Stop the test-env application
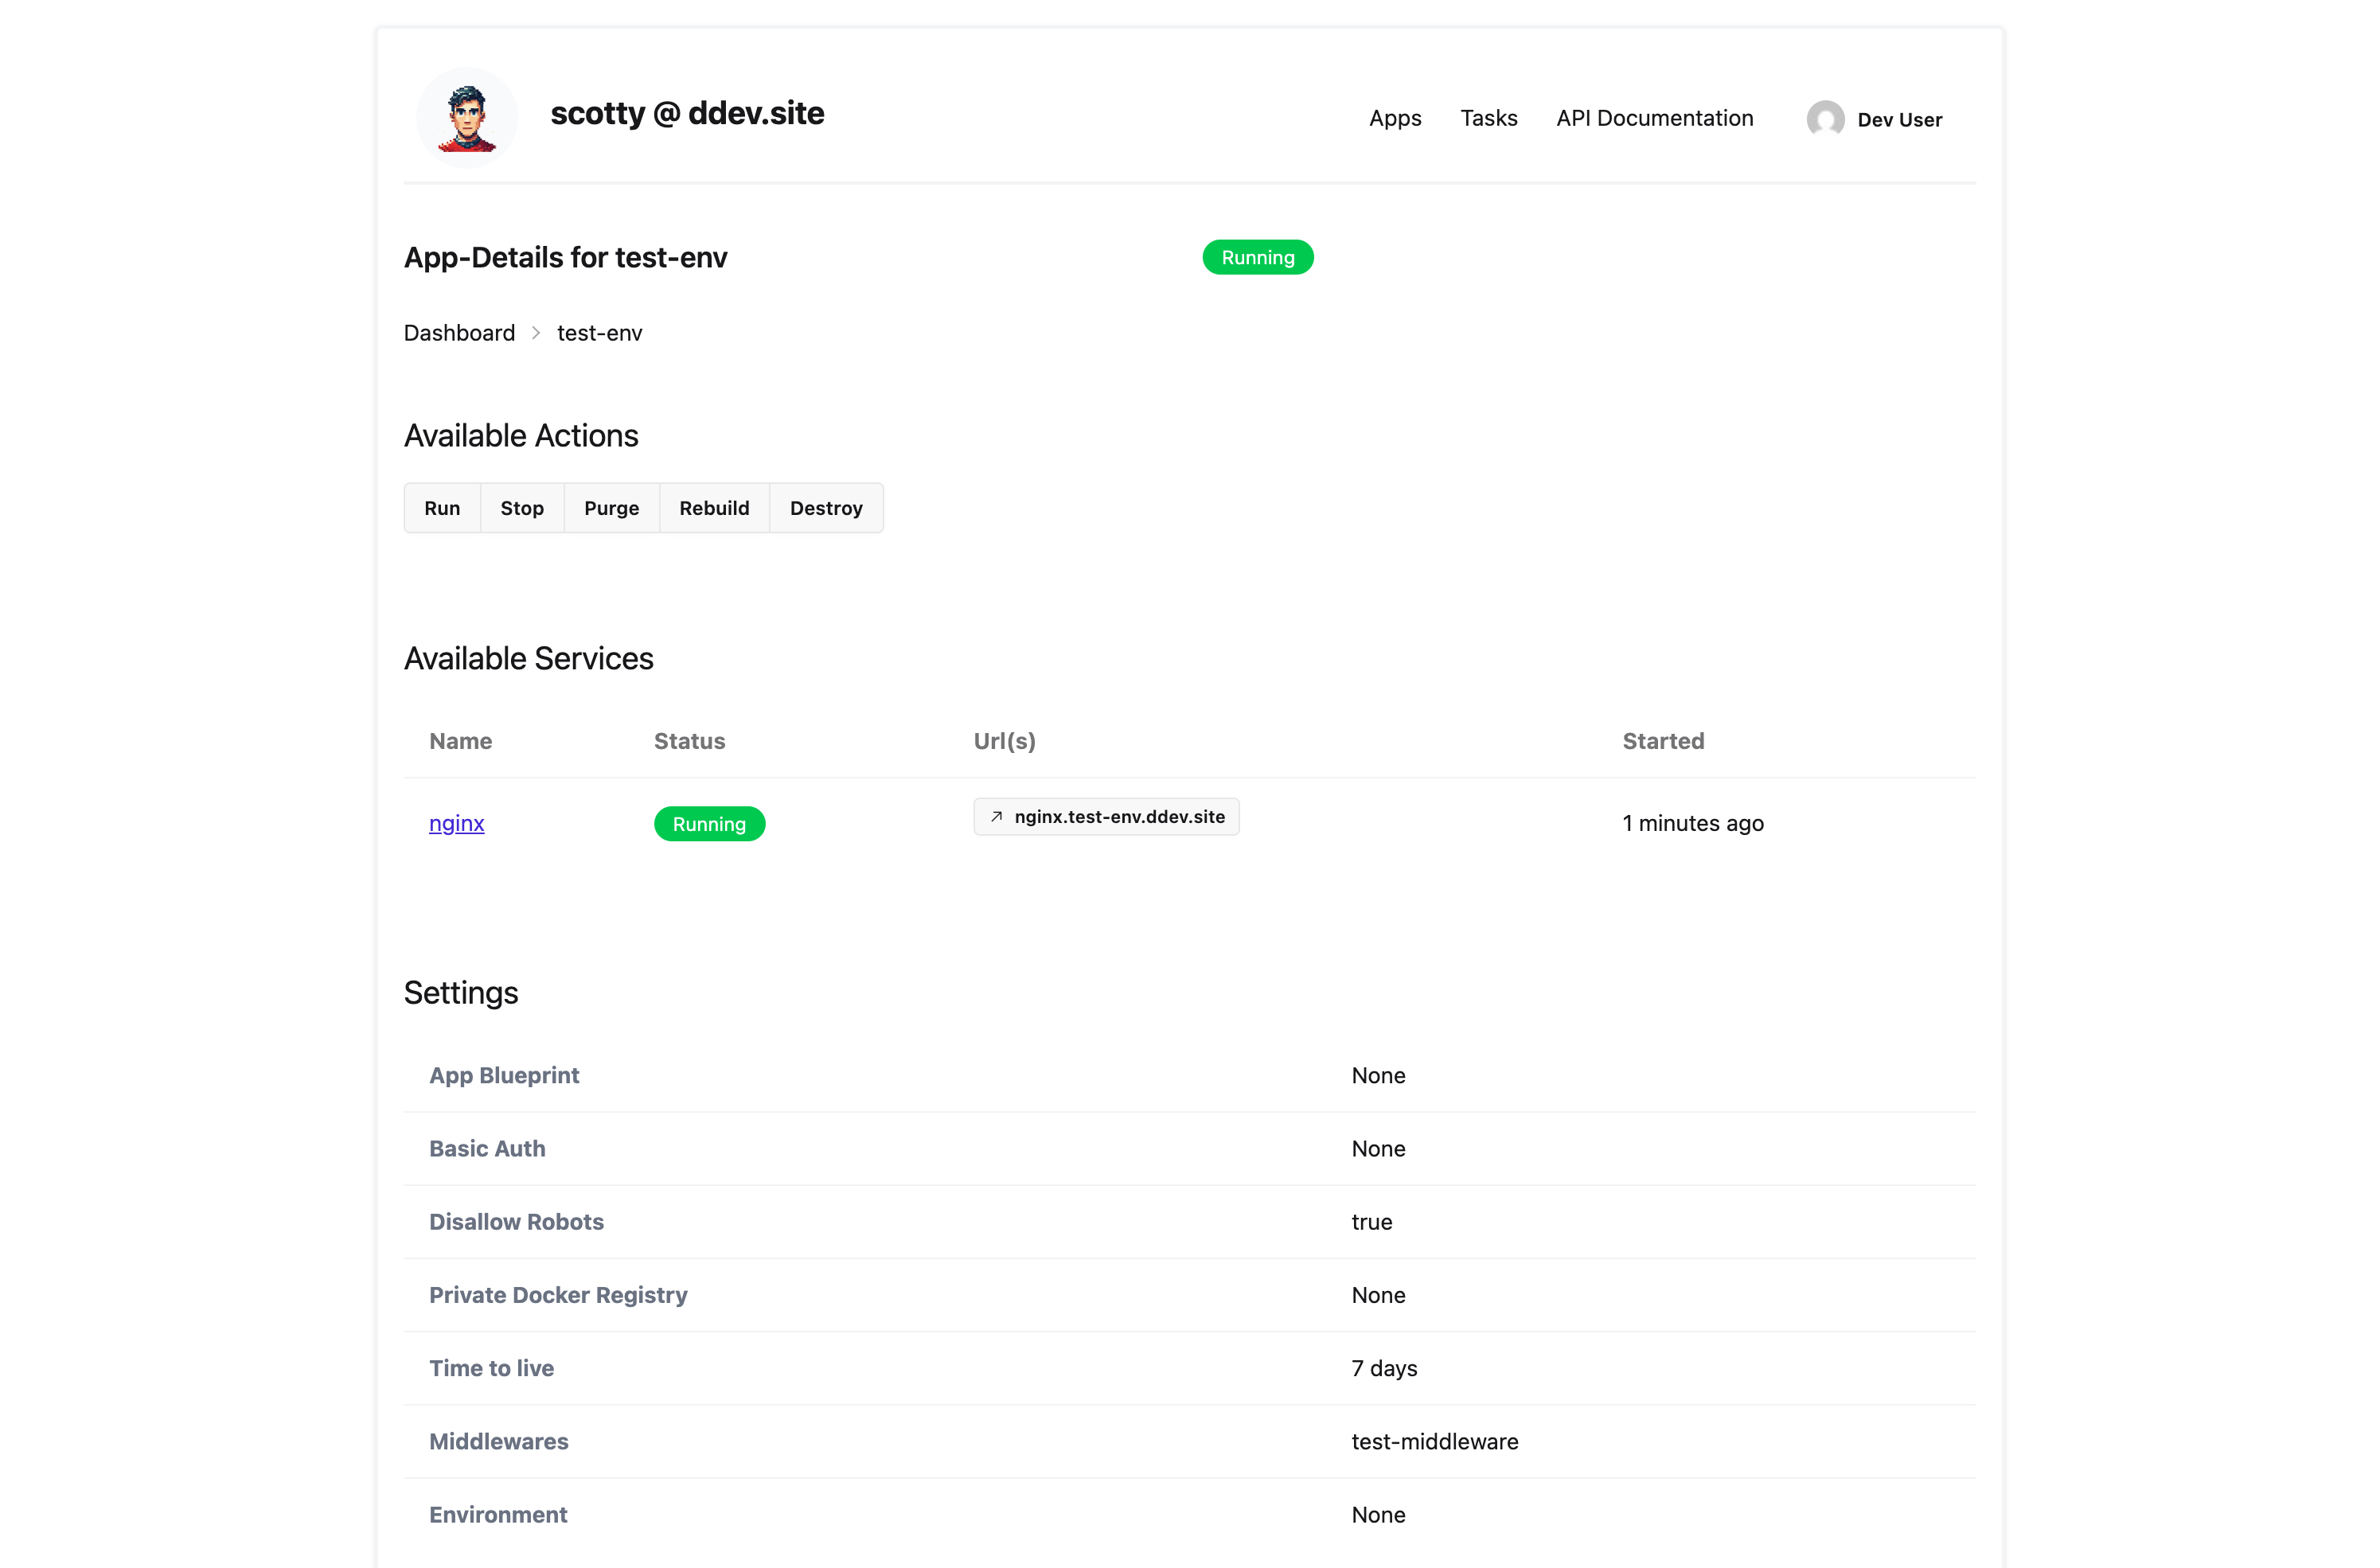 coord(521,508)
